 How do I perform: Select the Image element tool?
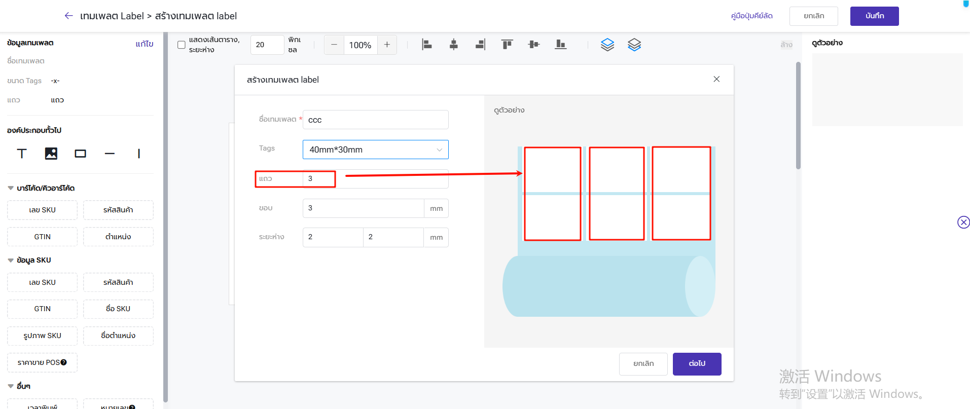coord(51,154)
